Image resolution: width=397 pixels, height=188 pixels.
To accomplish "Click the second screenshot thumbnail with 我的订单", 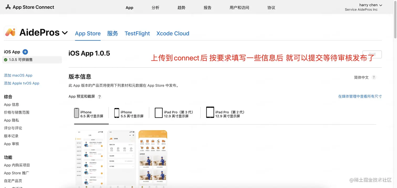I will point(121,159).
